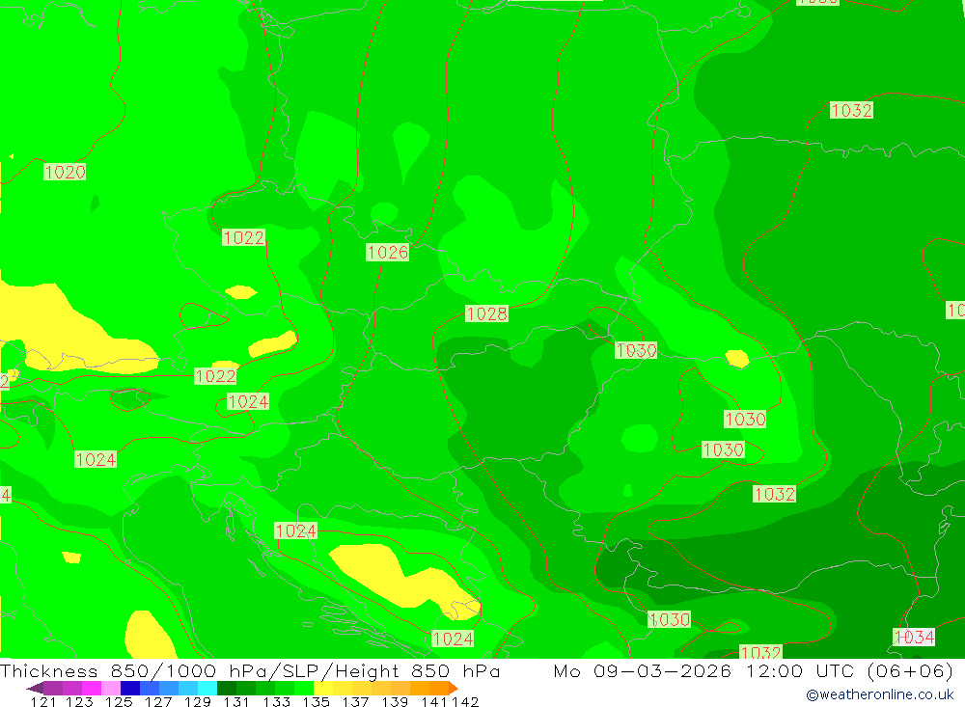Click the legend value 121
The image size is (965, 707).
43,701
